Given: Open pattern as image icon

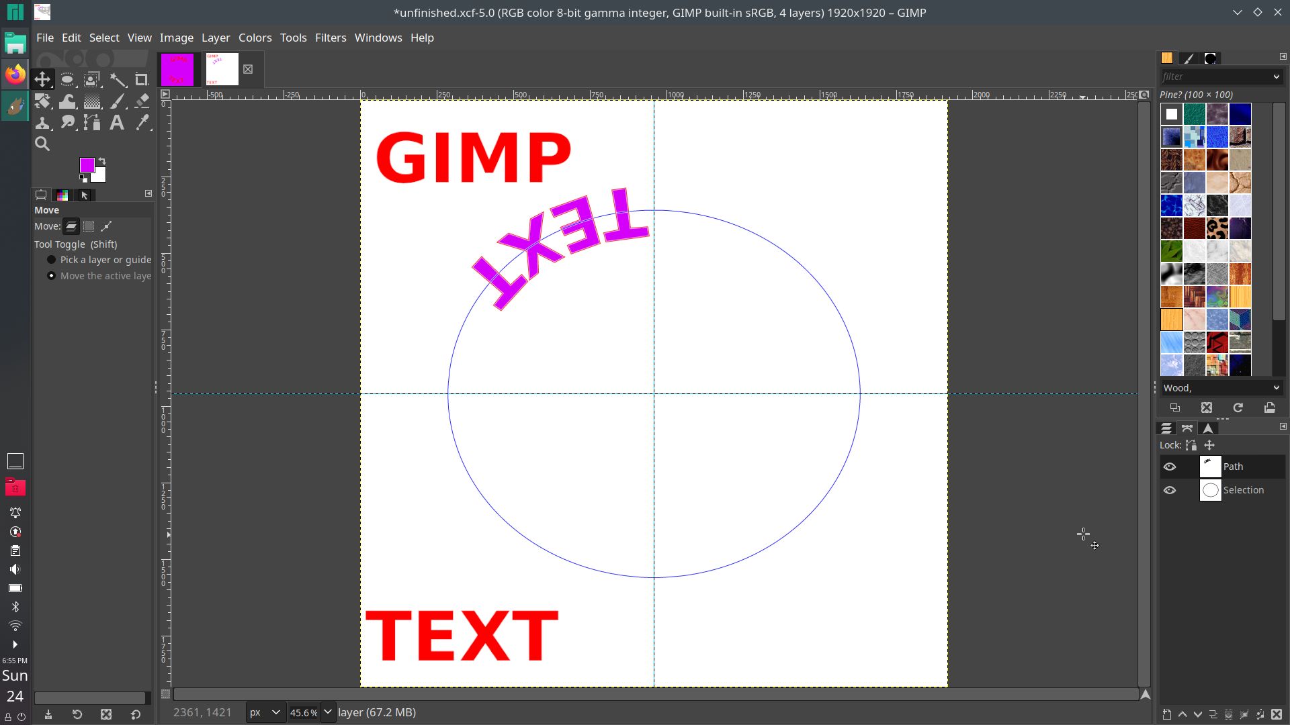Looking at the screenshot, I should (x=1270, y=407).
